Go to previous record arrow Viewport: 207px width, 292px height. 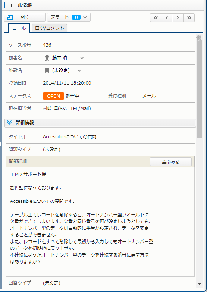coord(167,18)
